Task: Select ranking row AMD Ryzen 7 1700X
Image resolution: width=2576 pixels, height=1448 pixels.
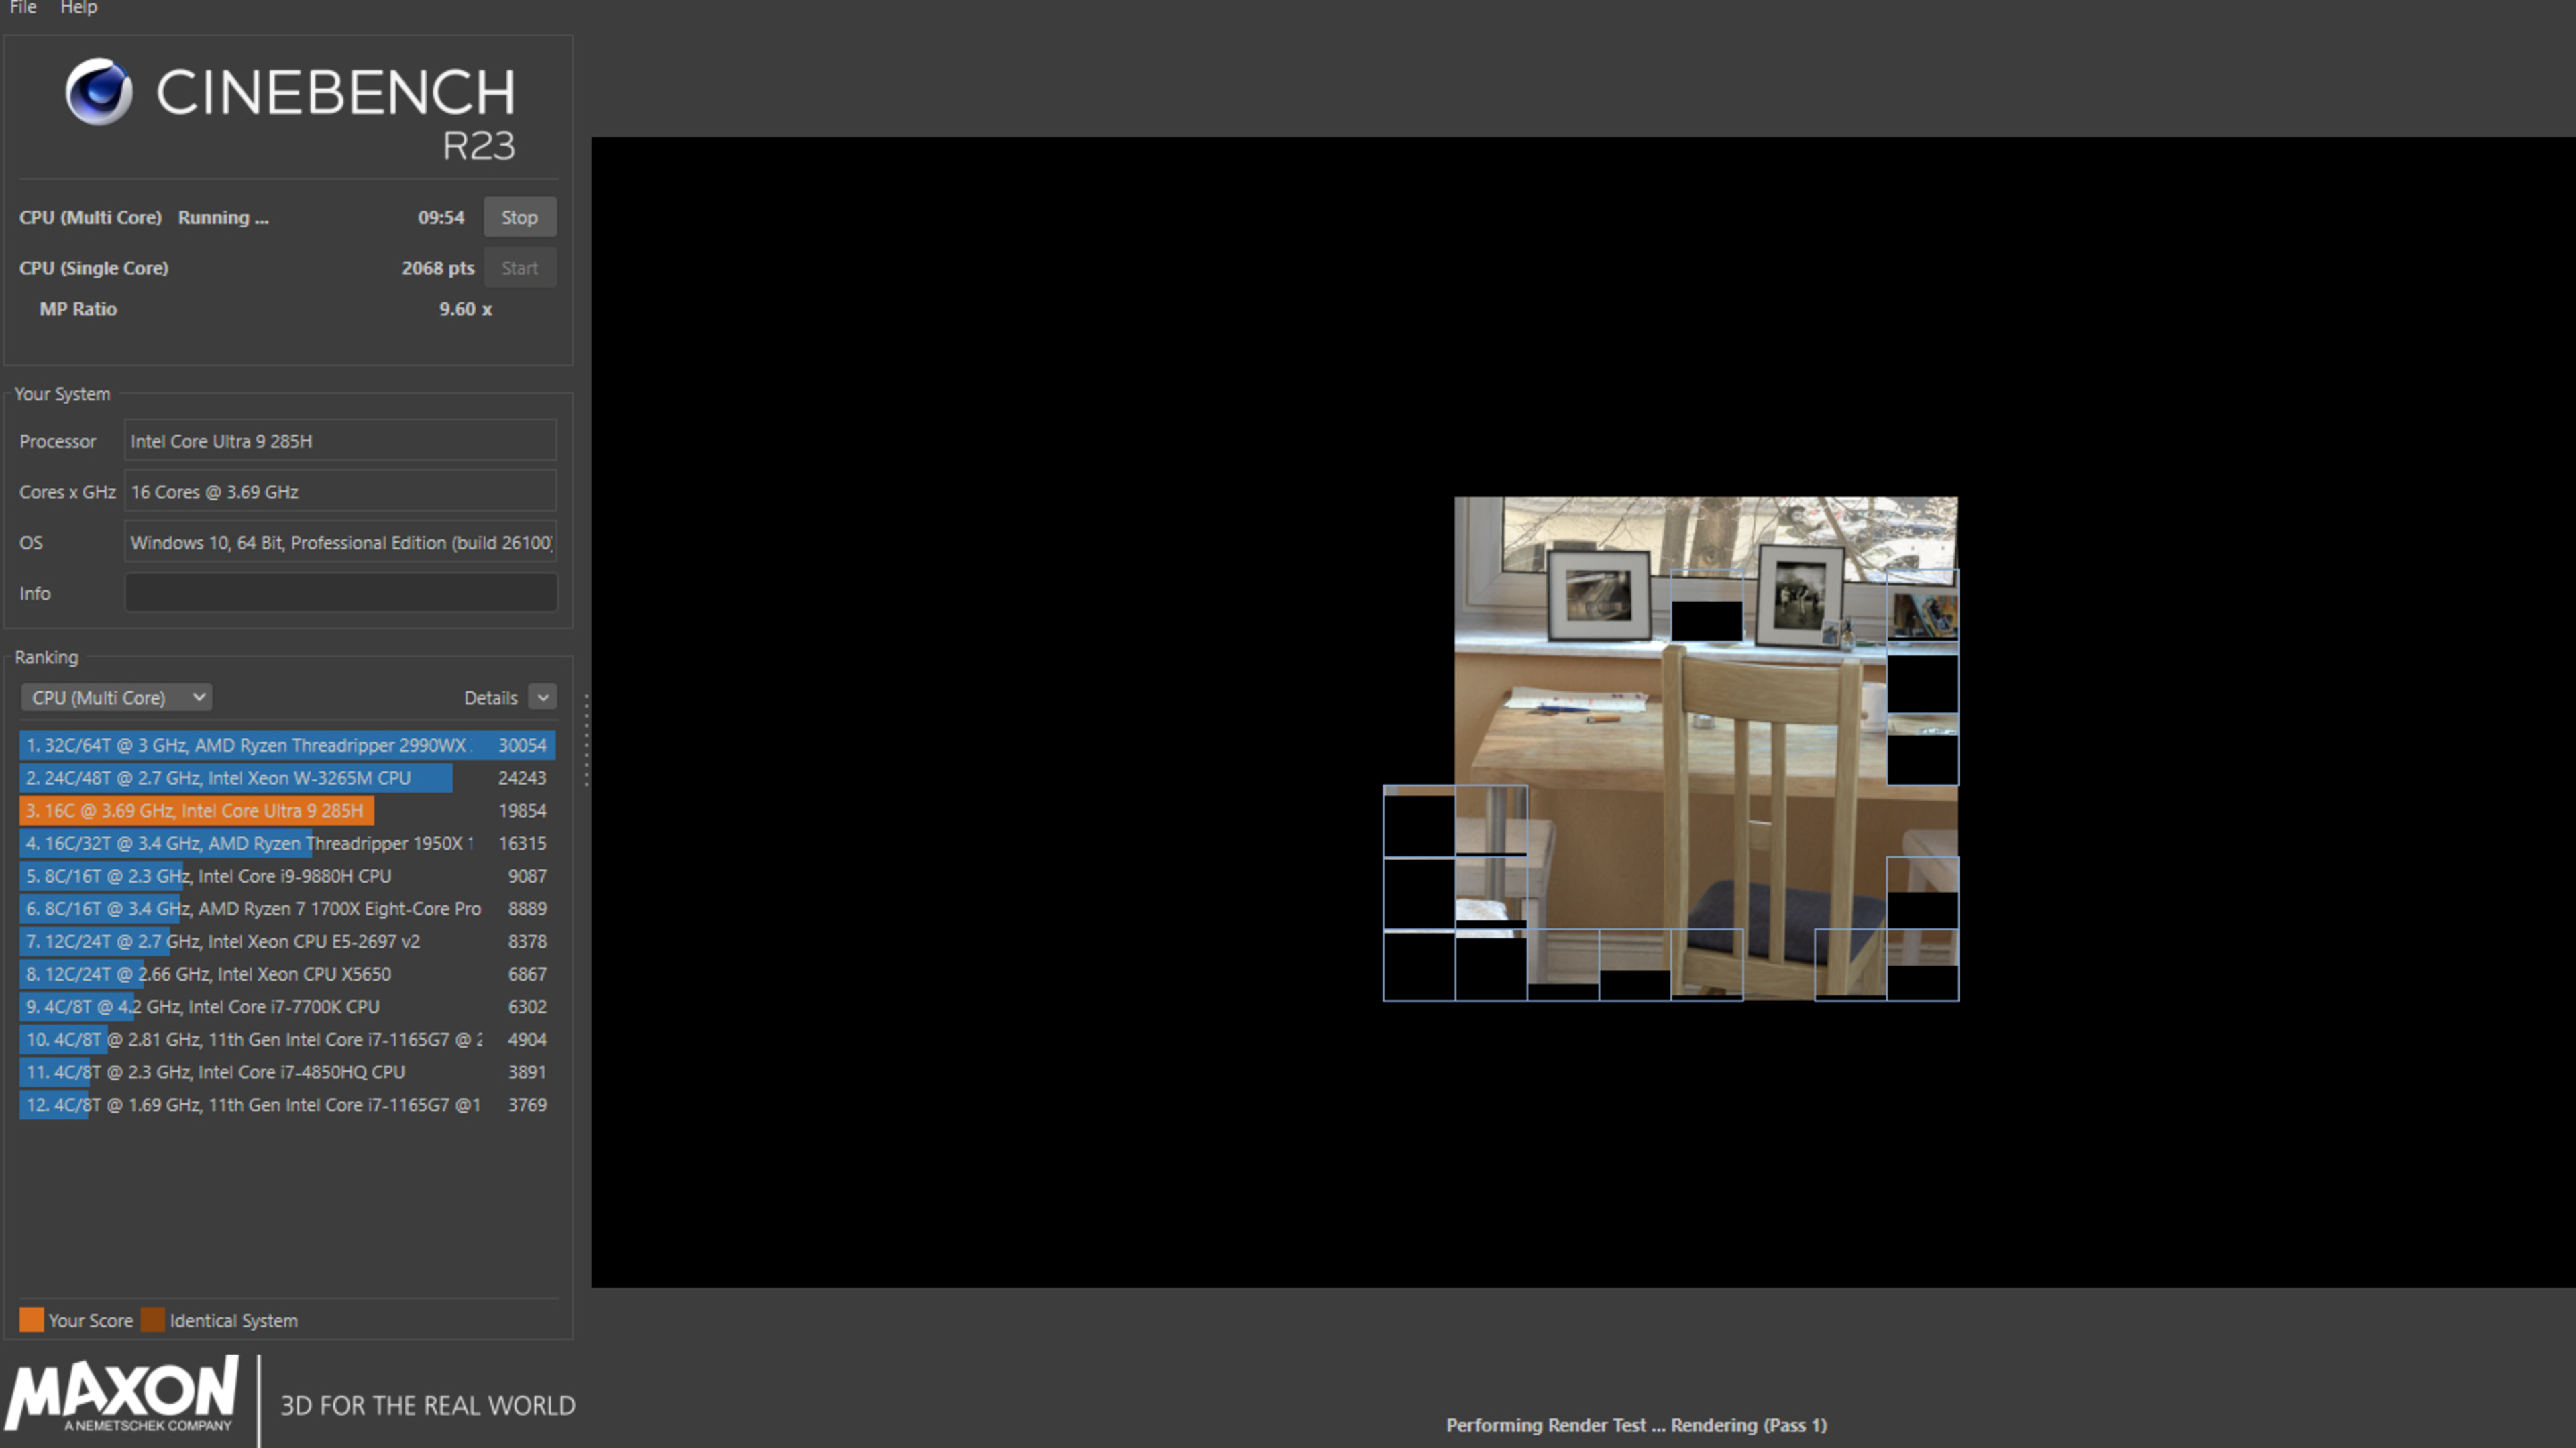Action: tap(287, 909)
